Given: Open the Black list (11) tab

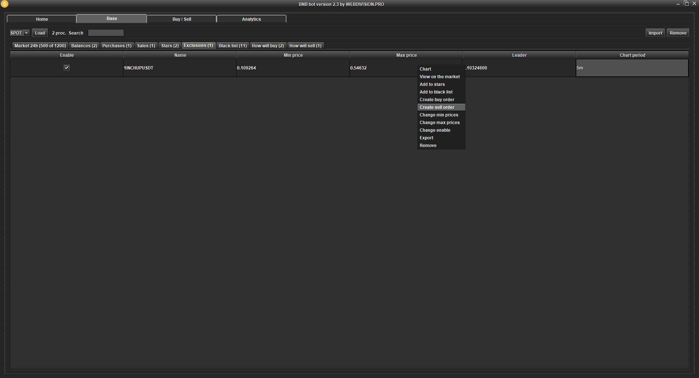Looking at the screenshot, I should pyautogui.click(x=233, y=45).
